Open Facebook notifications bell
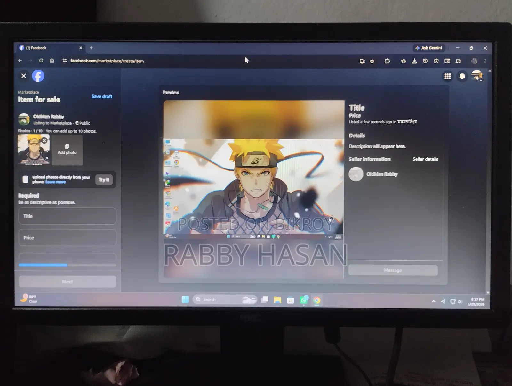512x386 pixels. tap(462, 76)
